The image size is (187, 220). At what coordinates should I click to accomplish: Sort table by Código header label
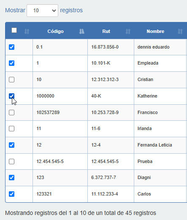point(56,31)
